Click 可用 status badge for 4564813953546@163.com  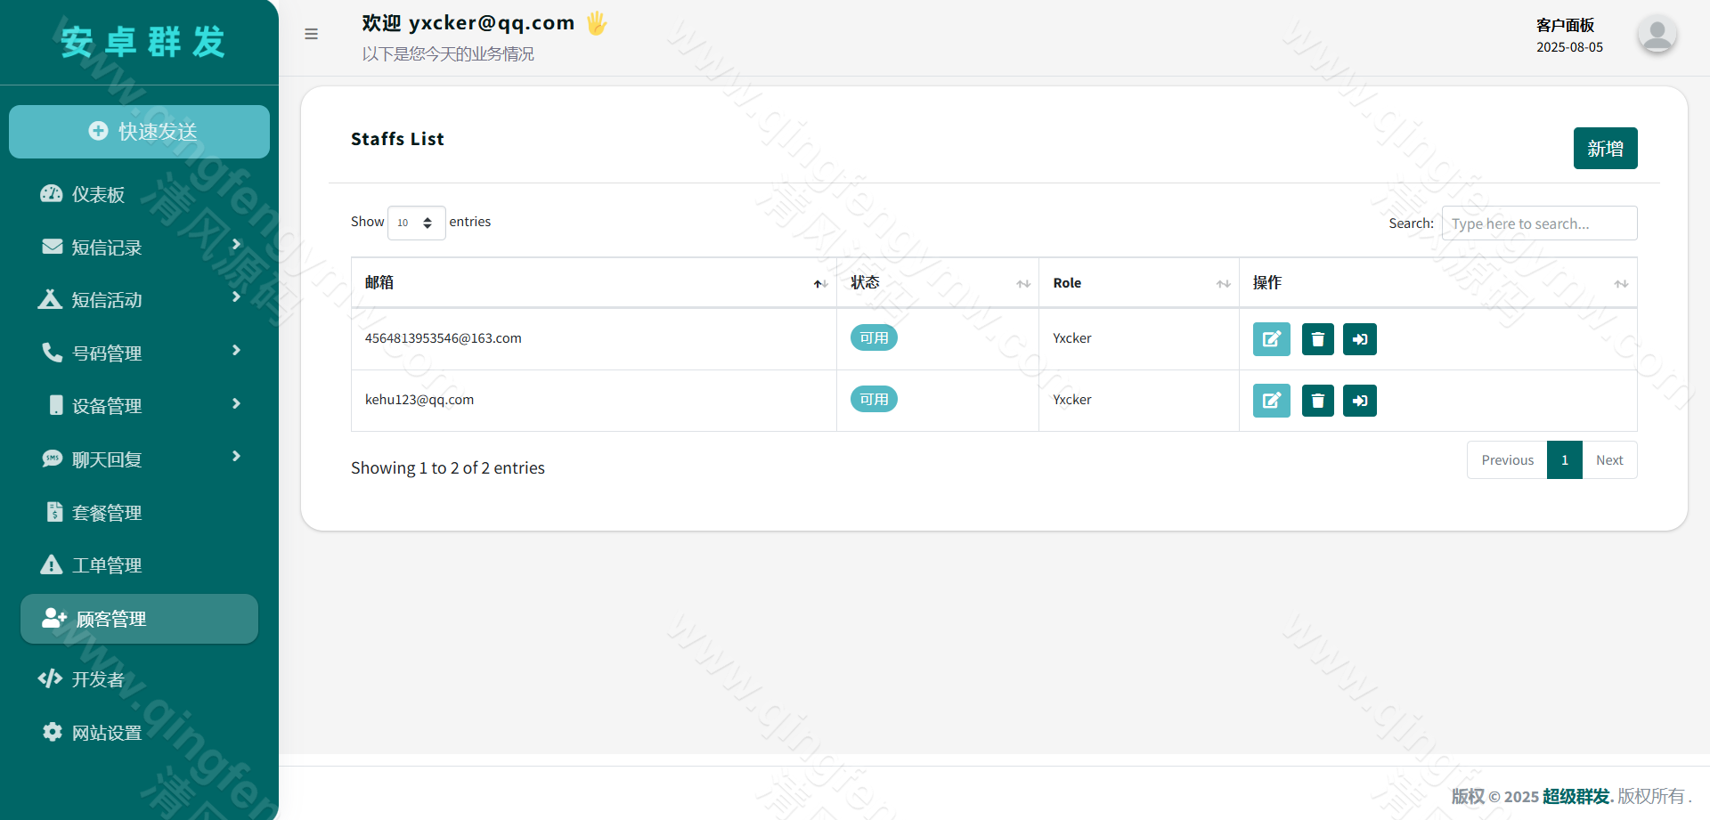coord(874,337)
